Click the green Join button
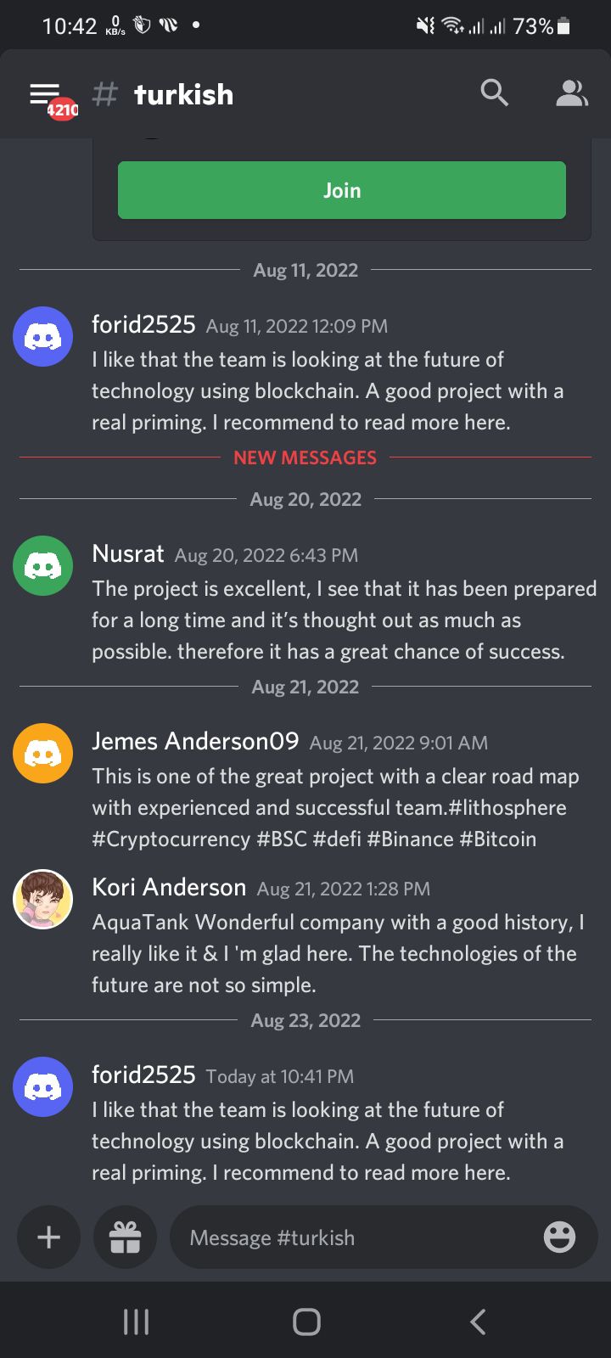611x1358 pixels. [x=342, y=190]
